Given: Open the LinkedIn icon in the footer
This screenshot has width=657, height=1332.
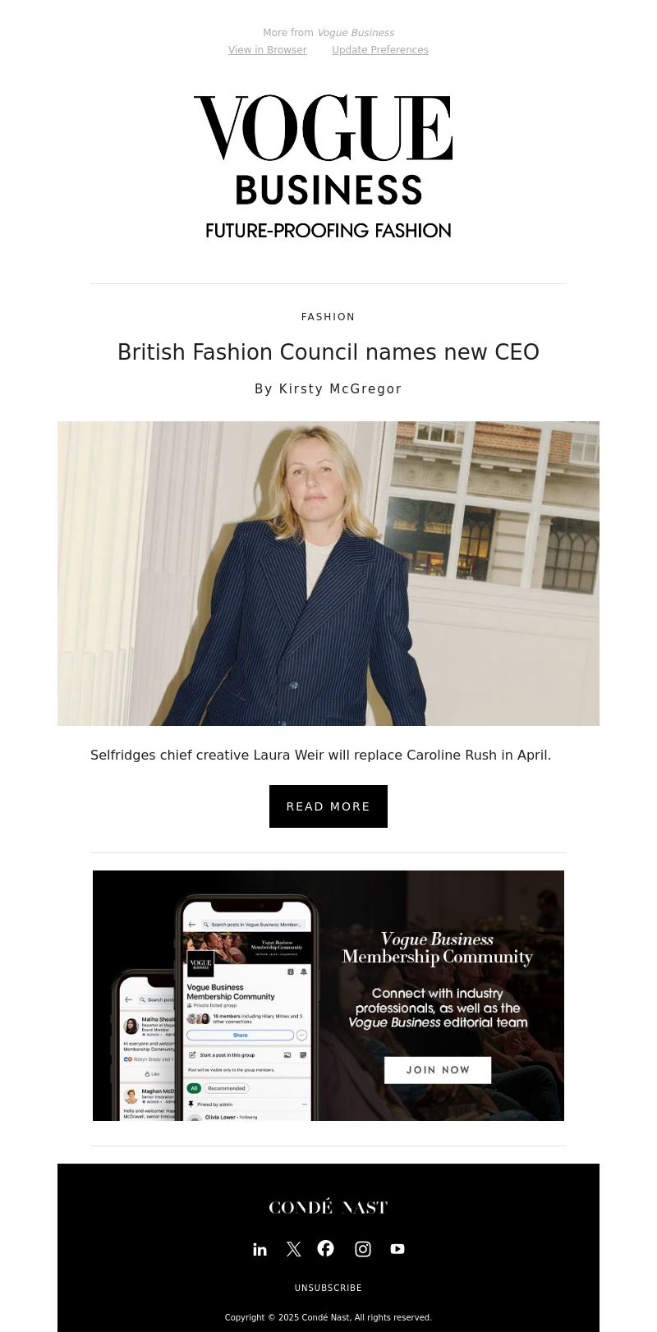Looking at the screenshot, I should pos(260,1249).
